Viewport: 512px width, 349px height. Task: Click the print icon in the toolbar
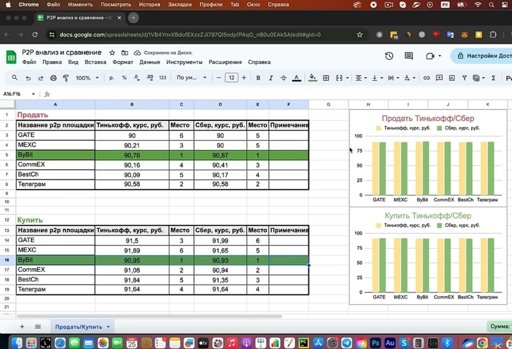[x=53, y=78]
